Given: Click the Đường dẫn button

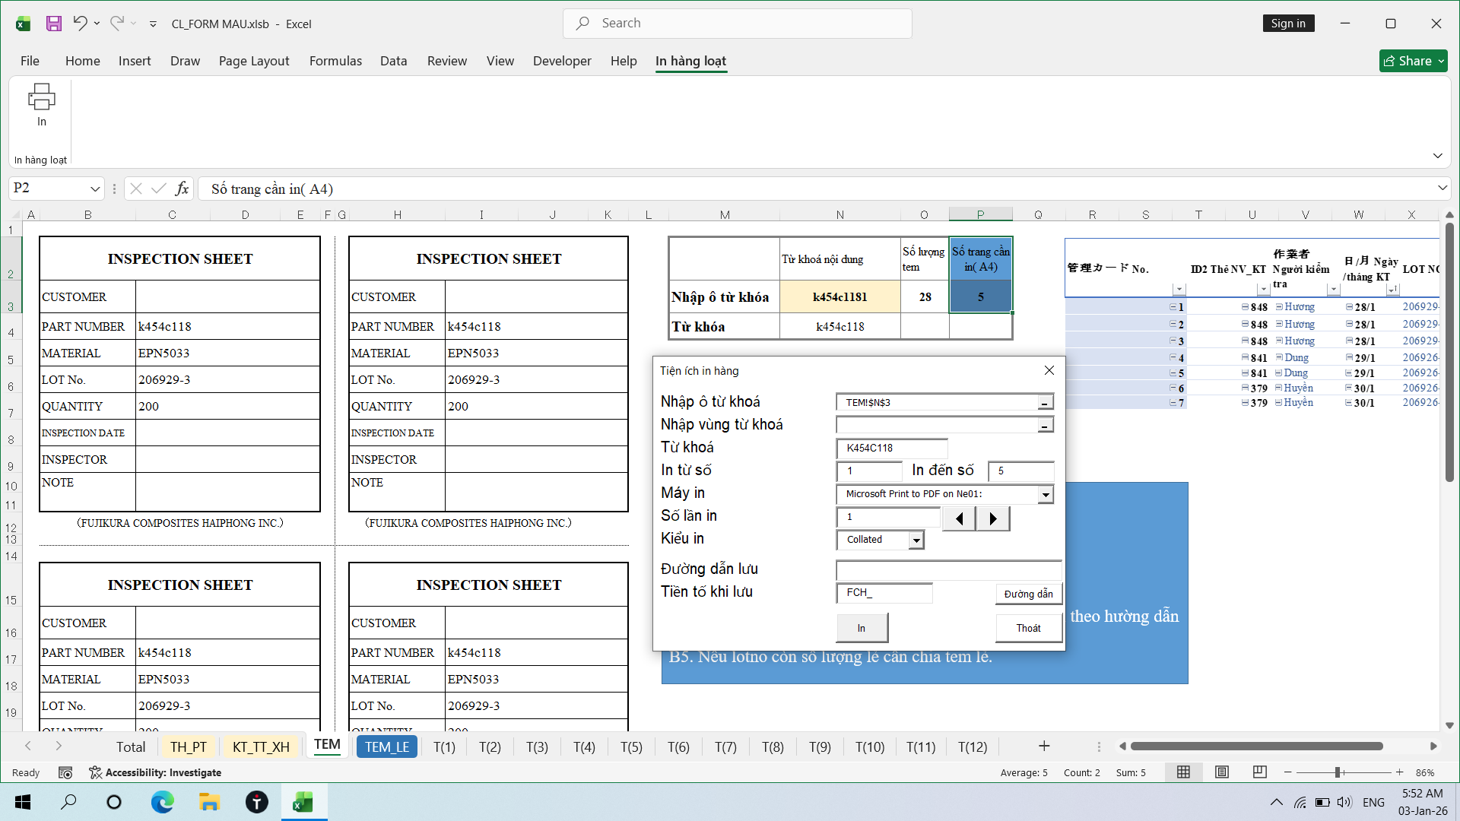Looking at the screenshot, I should coord(1028,594).
